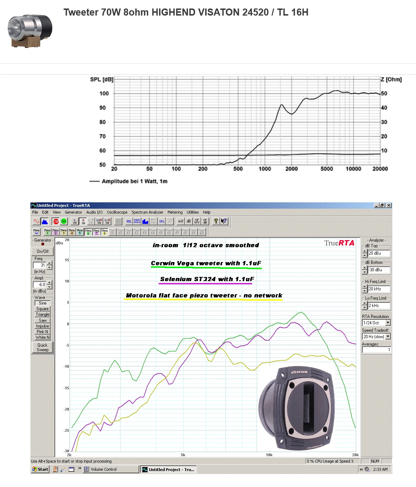Click the Mem 3 memory slot
The height and width of the screenshot is (487, 416).
pos(64,232)
